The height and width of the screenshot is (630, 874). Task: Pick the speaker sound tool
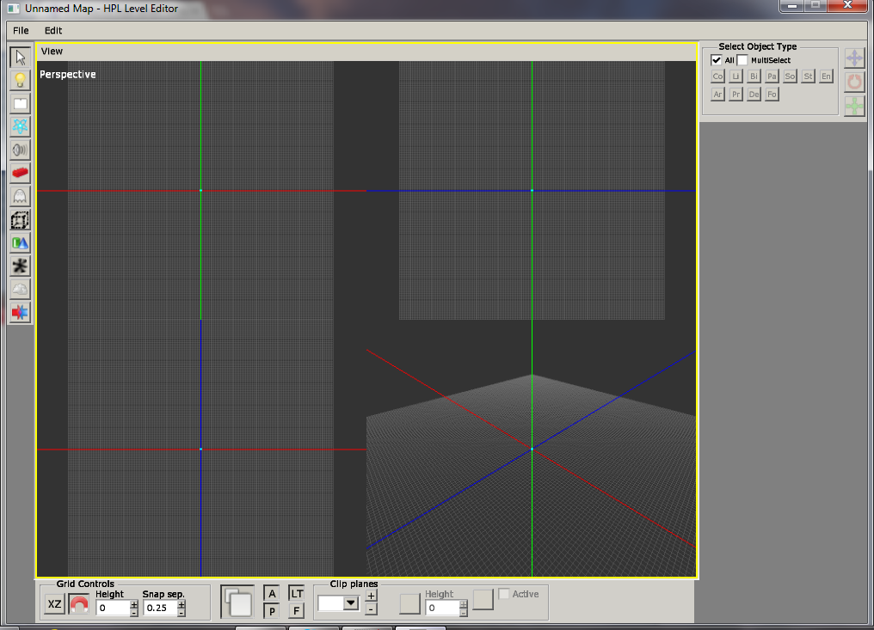point(20,150)
